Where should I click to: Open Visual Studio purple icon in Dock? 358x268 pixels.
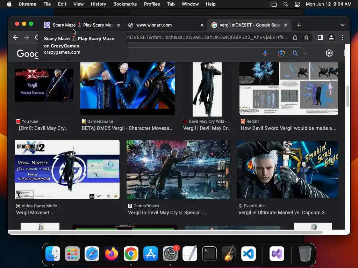click(277, 254)
